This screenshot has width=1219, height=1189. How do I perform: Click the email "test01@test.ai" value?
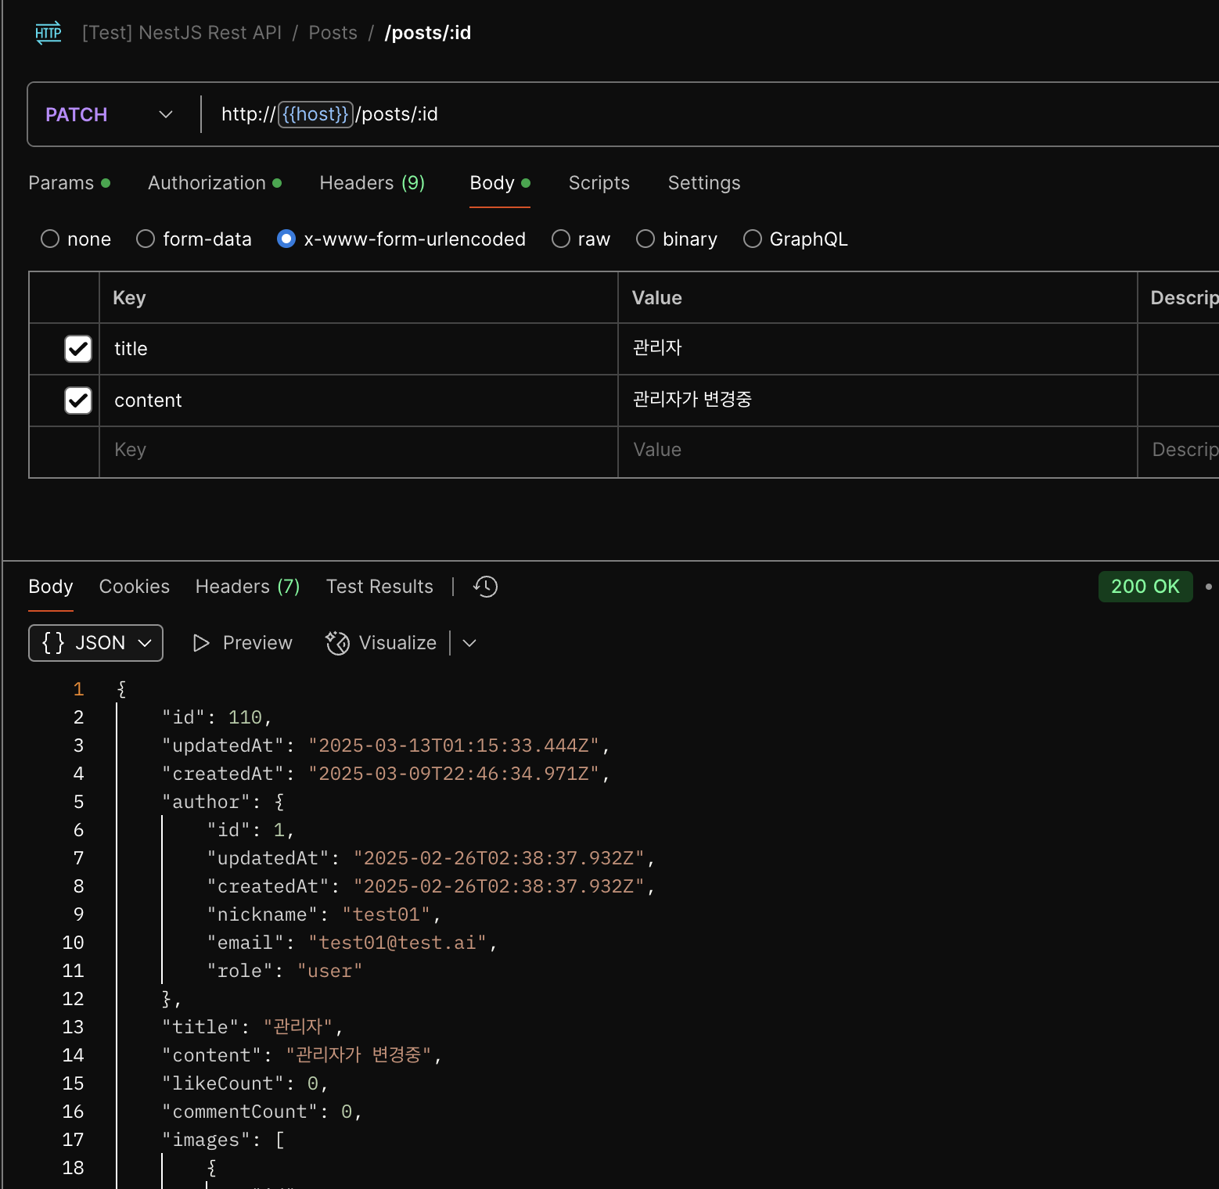(397, 943)
